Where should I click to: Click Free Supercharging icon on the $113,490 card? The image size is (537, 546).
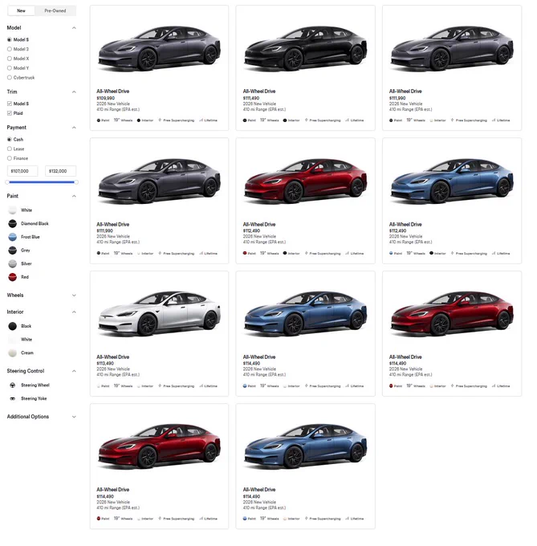click(x=160, y=386)
